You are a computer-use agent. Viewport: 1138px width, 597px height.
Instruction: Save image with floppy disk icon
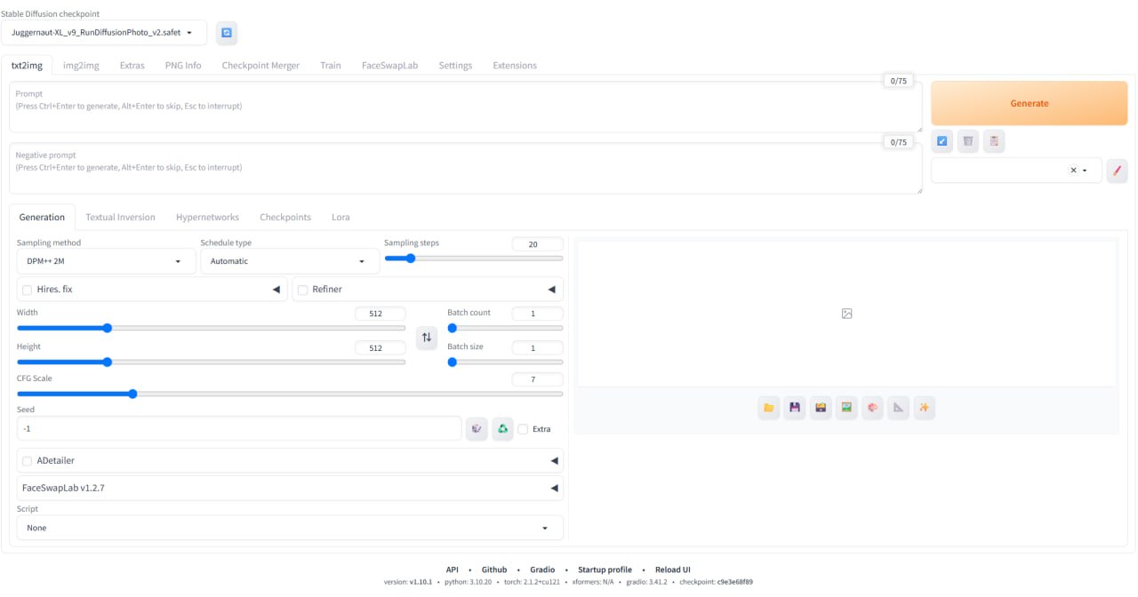click(795, 408)
